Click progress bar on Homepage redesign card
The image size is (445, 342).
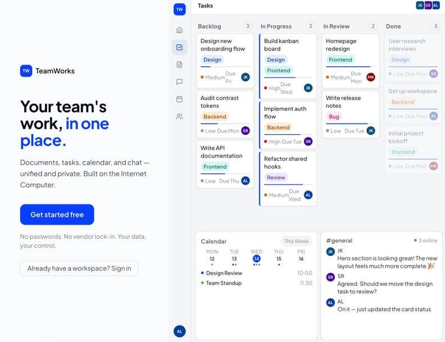[351, 67]
